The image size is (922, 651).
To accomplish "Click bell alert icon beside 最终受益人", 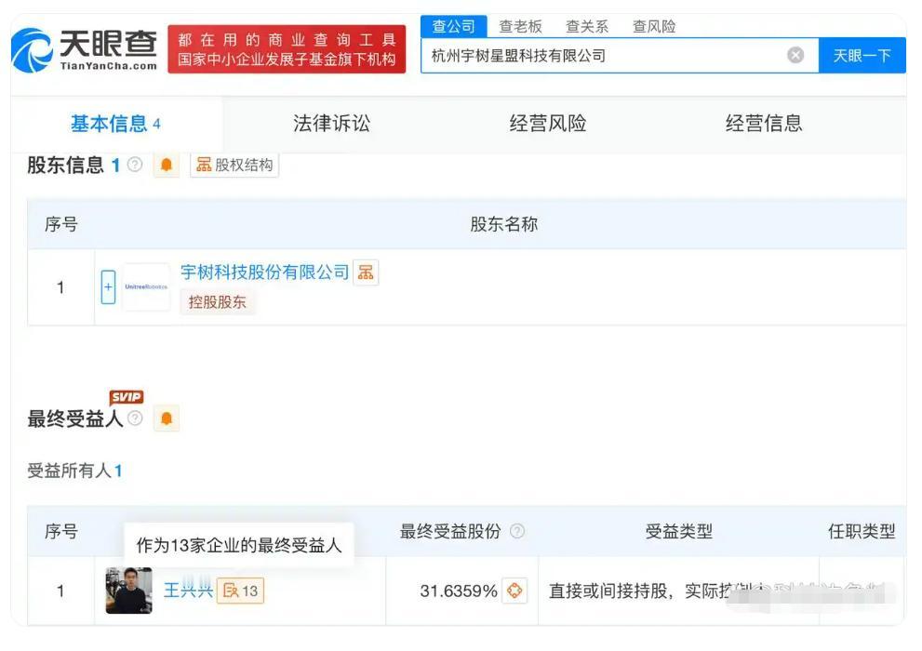I will tap(167, 418).
